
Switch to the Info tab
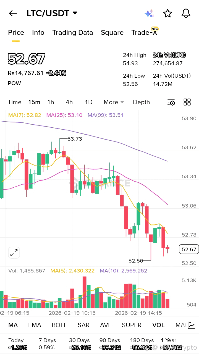pyautogui.click(x=38, y=33)
